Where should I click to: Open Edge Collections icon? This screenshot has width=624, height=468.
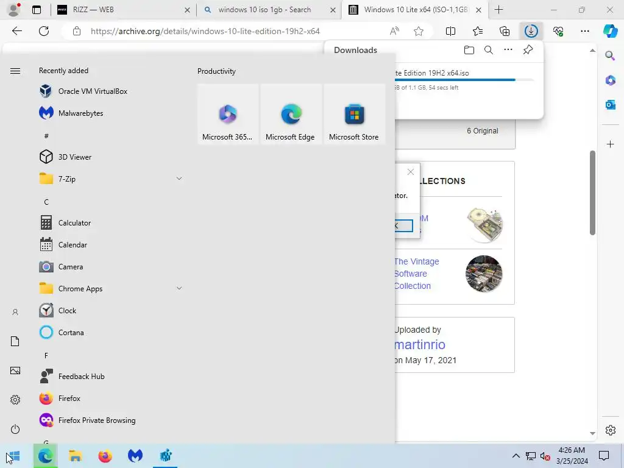point(504,31)
